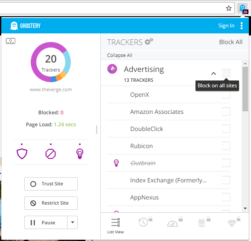
Task: Block the DoubleClick tracker checkbox
Action: (226, 128)
